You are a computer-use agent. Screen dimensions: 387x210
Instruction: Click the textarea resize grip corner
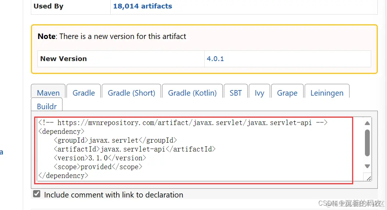coord(369,178)
